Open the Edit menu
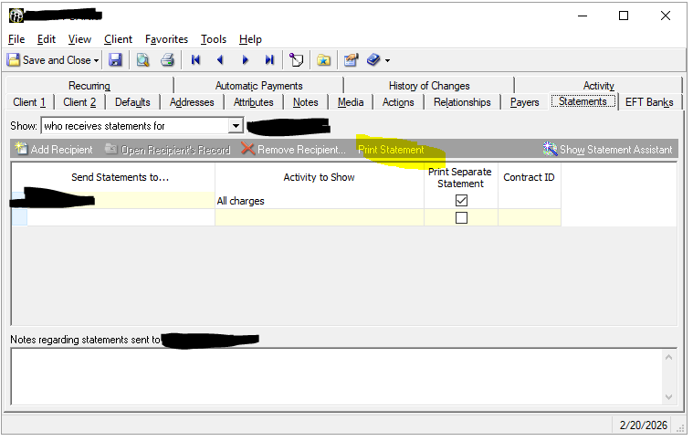The width and height of the screenshot is (693, 441). (47, 39)
